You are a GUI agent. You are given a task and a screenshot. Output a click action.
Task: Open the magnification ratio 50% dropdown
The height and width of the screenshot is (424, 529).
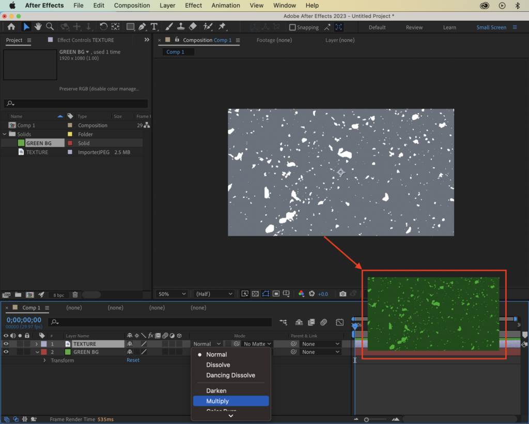click(x=172, y=293)
